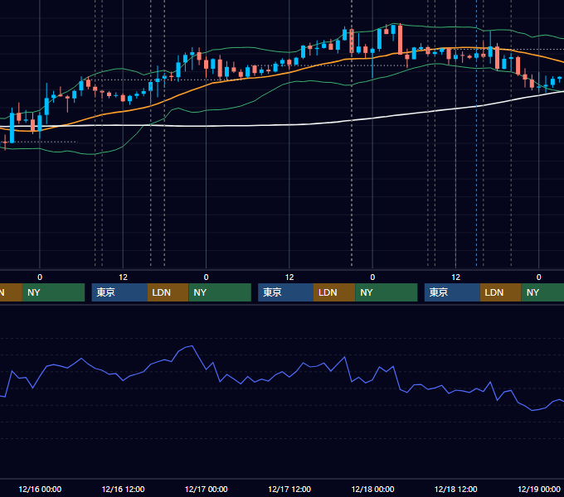Select the LDN session block on 12/16

tap(168, 292)
